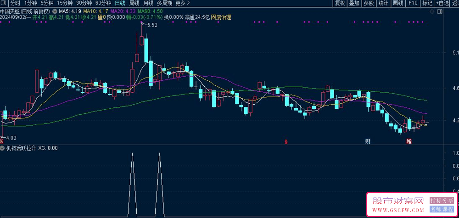Open the 多周期 multi-period view
Image resolution: width=459 pixels, height=218 pixels.
pos(164,3)
